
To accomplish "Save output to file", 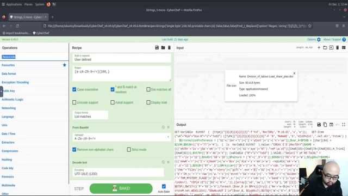I will pos(319,125).
